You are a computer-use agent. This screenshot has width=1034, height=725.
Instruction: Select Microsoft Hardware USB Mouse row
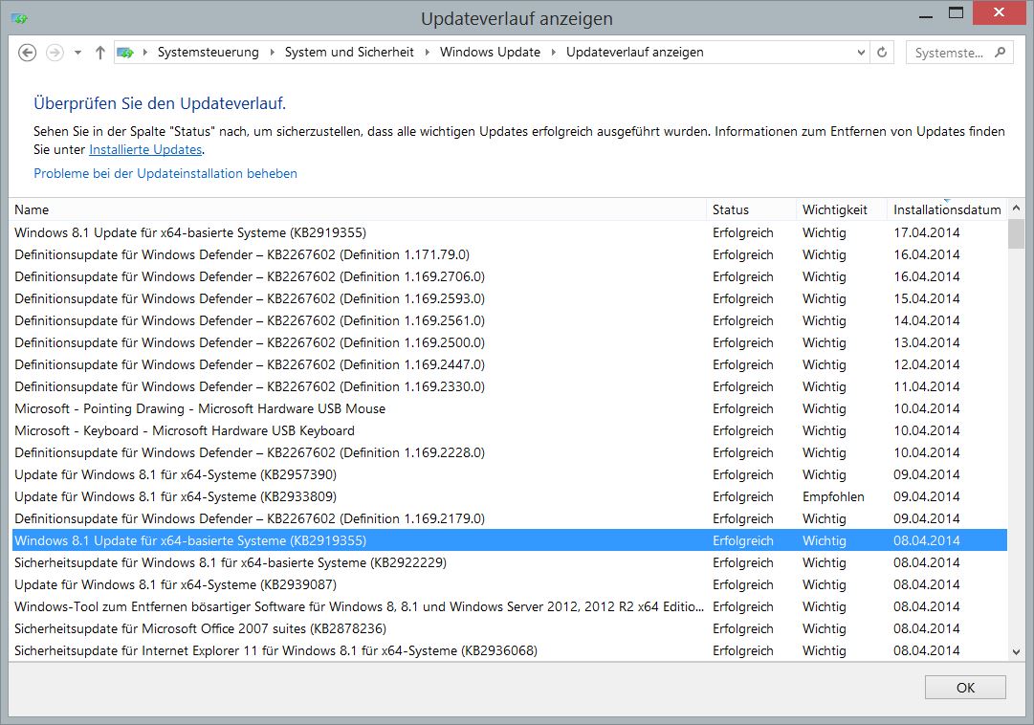click(510, 408)
